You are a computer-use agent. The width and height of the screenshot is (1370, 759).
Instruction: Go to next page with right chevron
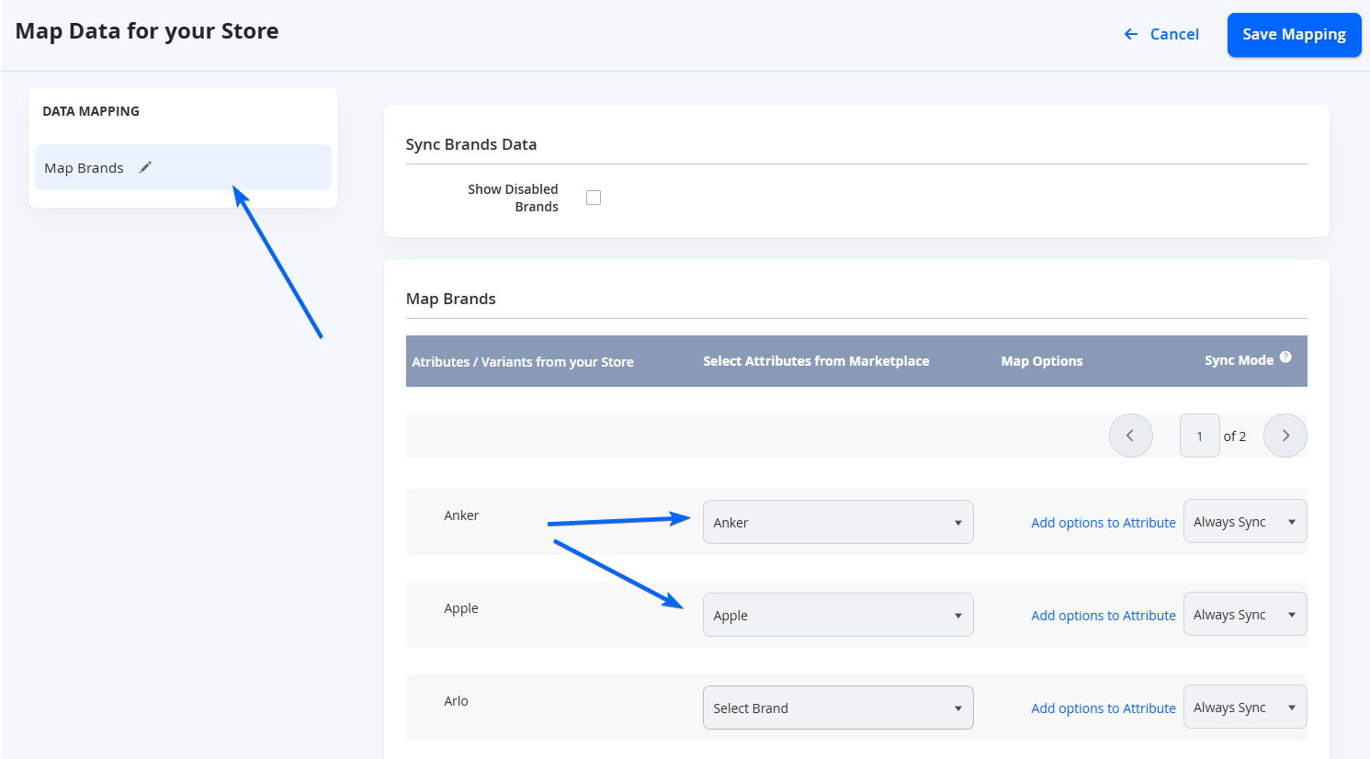click(1285, 436)
